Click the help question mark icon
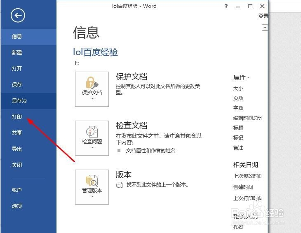The width and height of the screenshot is (301, 233). pyautogui.click(x=226, y=6)
